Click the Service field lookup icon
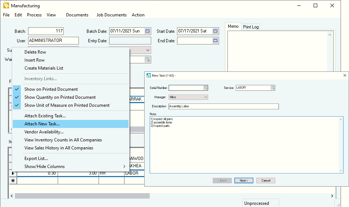Viewport: 349px width, 207px height. tap(272, 88)
